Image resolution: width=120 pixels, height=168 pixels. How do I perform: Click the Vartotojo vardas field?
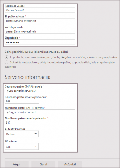(40, 31)
